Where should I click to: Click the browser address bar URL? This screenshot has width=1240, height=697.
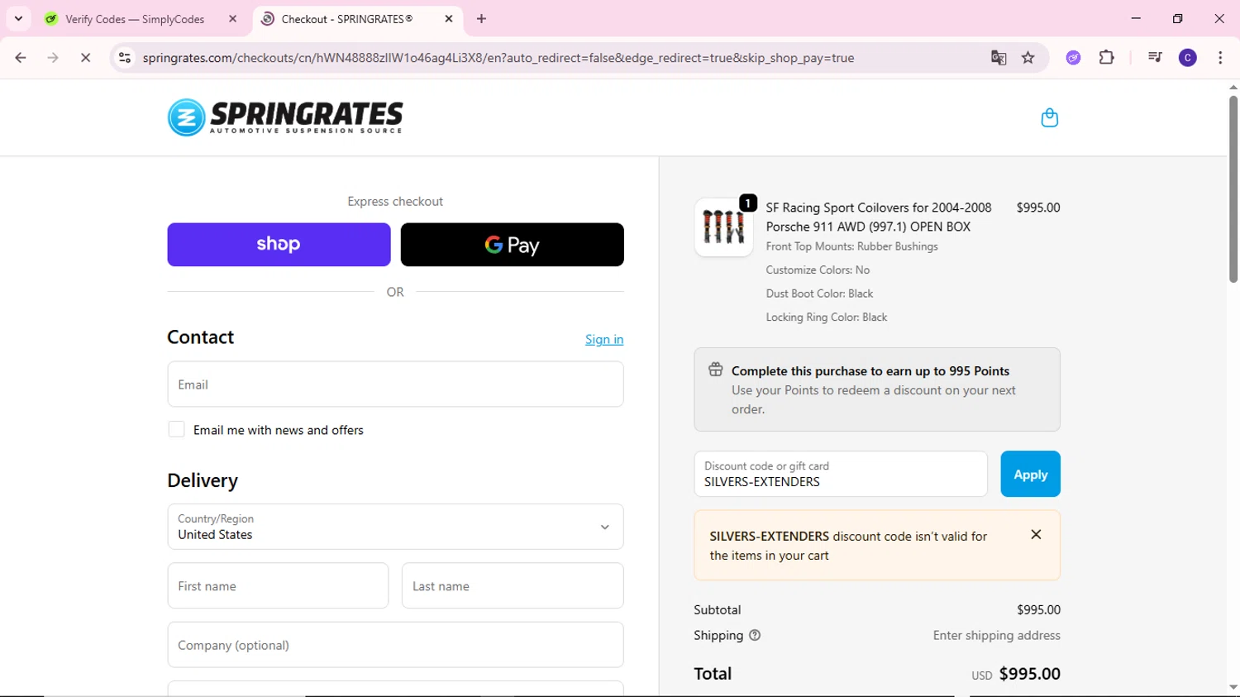498,58
